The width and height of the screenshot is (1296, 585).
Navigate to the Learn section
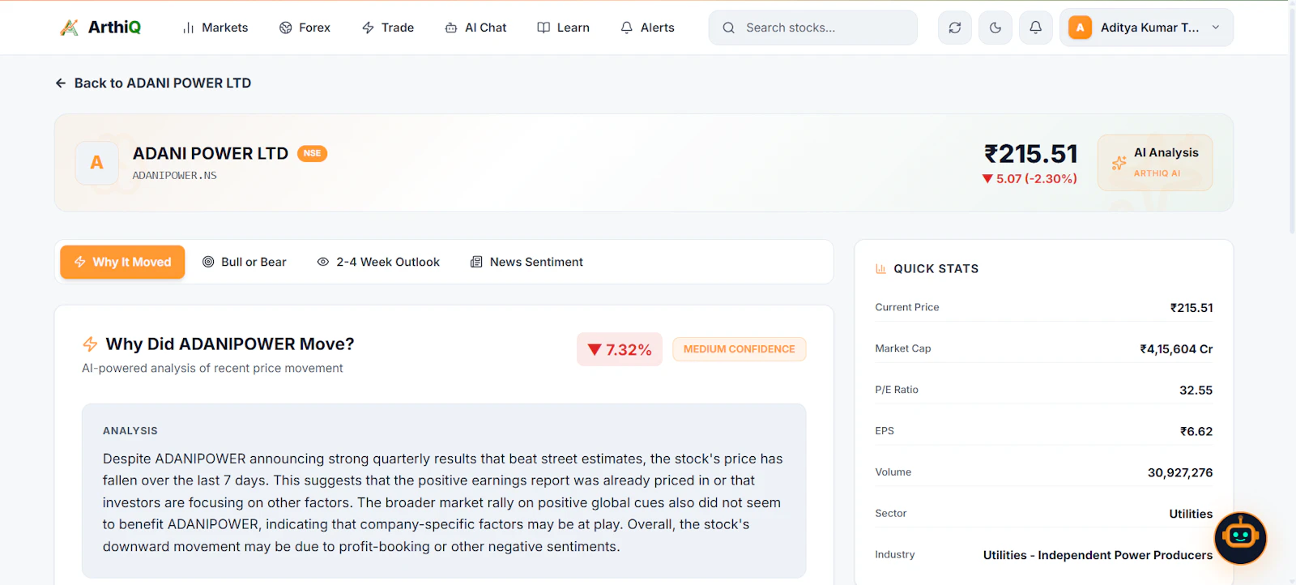(564, 28)
